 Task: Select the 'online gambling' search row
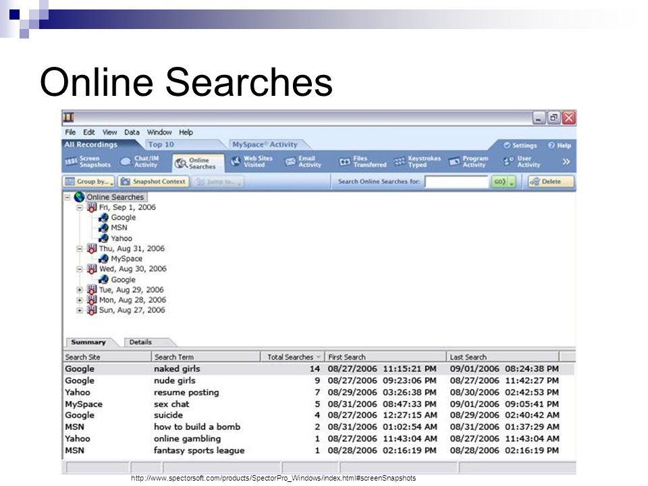point(319,439)
